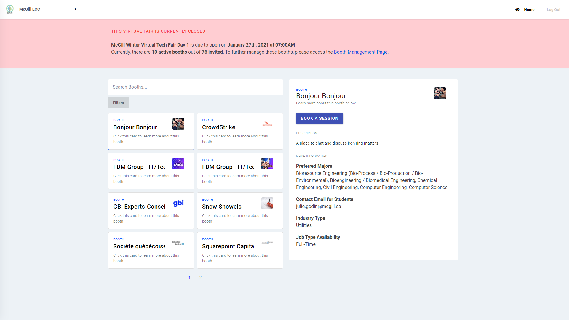
Task: Focus the Search Booths input field
Action: tap(196, 87)
